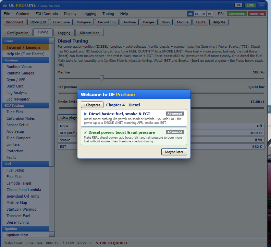Click the Record Log button
Viewport: 271px width, 247px height.
point(107,22)
